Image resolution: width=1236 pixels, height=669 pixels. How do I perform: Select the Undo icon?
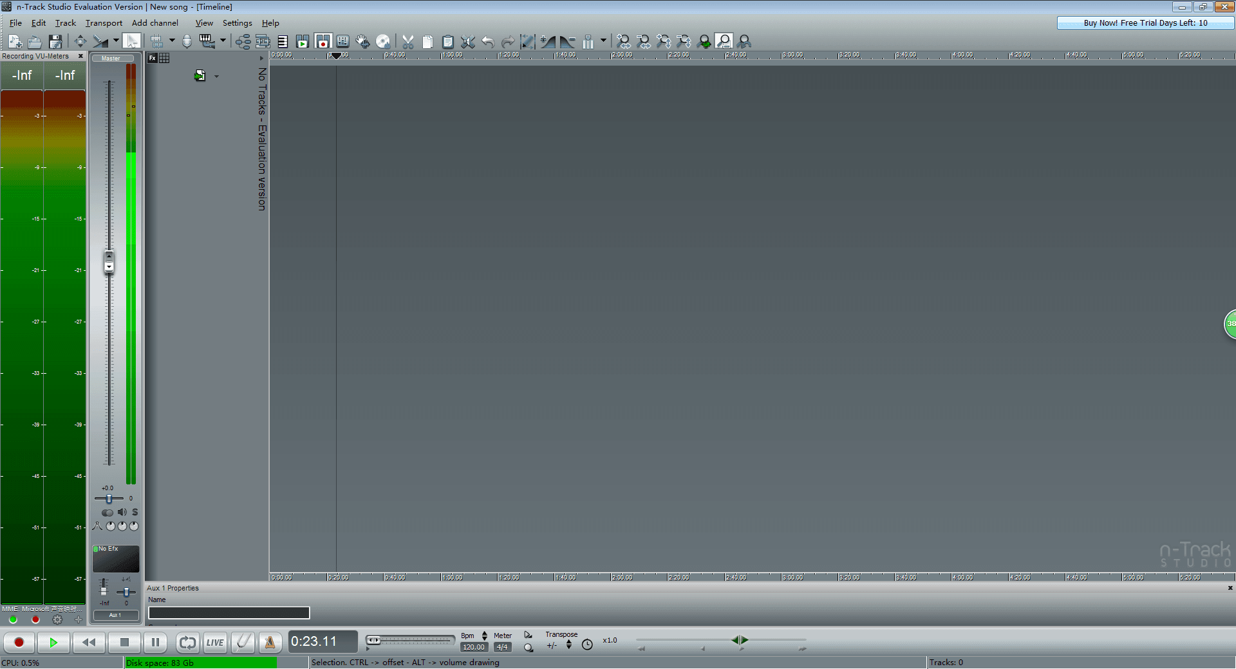tap(488, 41)
